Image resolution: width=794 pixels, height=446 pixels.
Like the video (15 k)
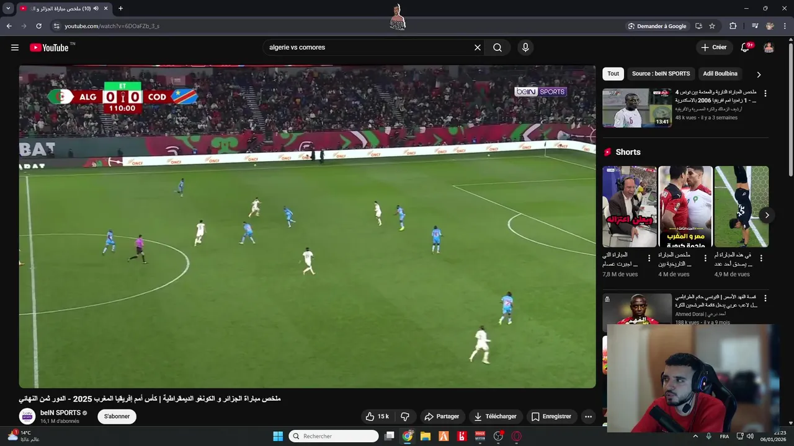[x=377, y=416]
